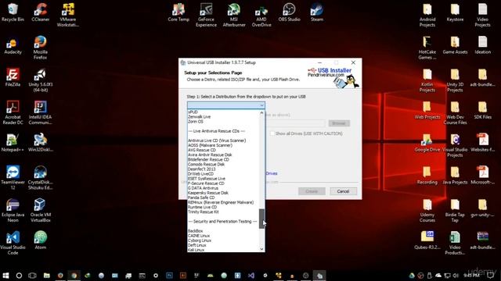The image size is (501, 281).
Task: Launch CrystalDiskInfo Shizuku Edition shortcut
Action: [x=40, y=178]
